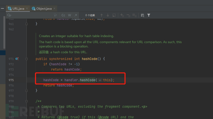213x119 pixels.
Task: Add selection for next occurrence
Action: coord(122,15)
